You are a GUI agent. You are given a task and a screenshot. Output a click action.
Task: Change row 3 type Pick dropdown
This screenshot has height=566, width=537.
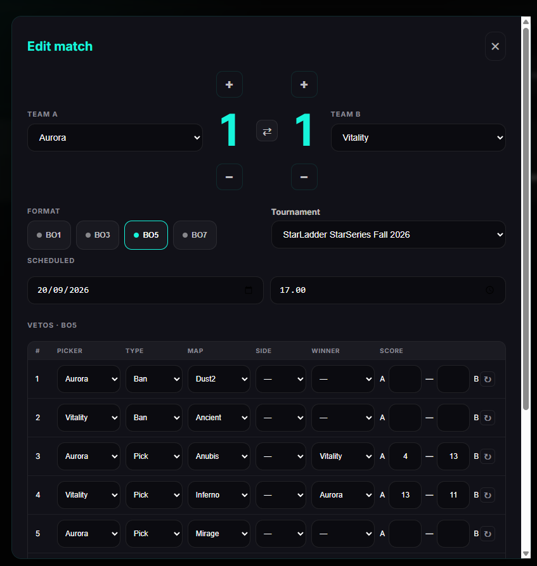point(154,456)
